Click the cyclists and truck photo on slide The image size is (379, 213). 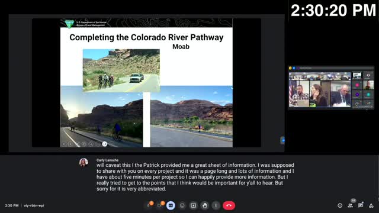click(121, 70)
